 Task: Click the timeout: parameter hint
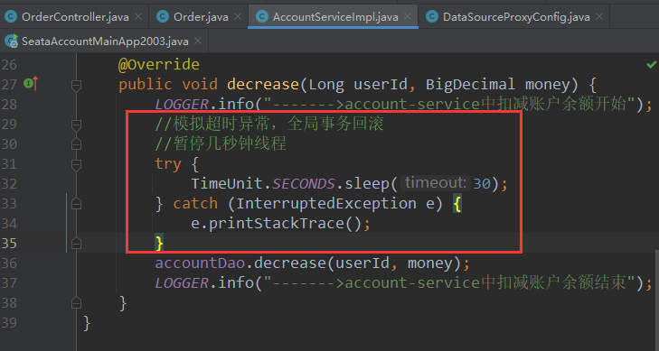coord(436,183)
